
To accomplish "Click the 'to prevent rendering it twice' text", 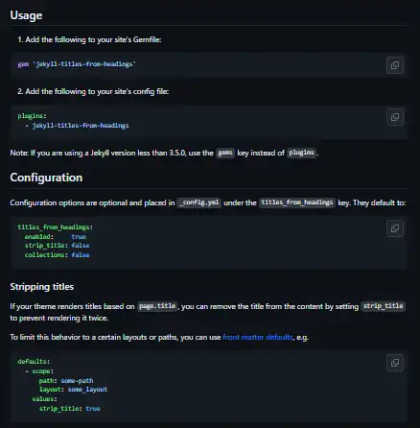I will pos(59,318).
